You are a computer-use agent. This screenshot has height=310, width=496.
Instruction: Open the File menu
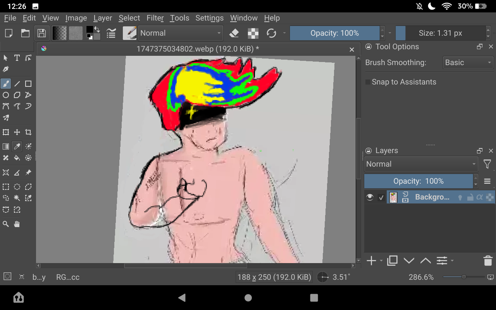[x=10, y=18]
